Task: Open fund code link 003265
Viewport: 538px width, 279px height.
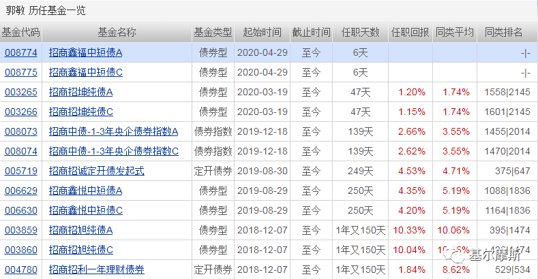Action: pos(21,92)
